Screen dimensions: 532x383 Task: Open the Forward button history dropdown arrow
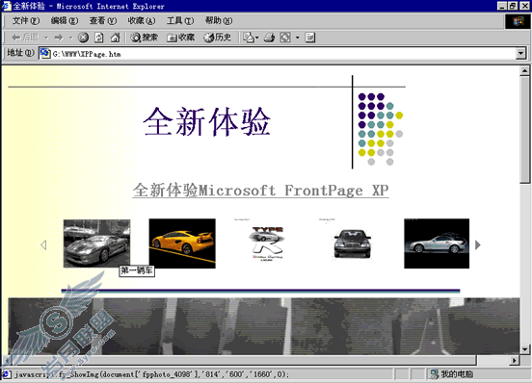click(x=71, y=38)
